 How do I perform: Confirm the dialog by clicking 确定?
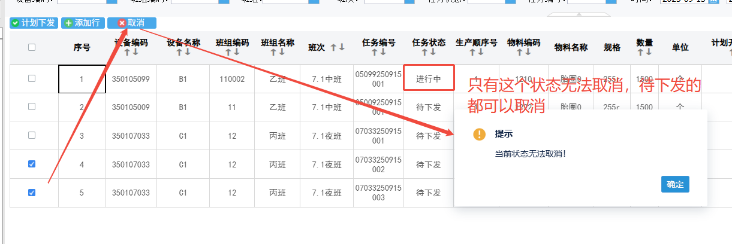point(674,184)
